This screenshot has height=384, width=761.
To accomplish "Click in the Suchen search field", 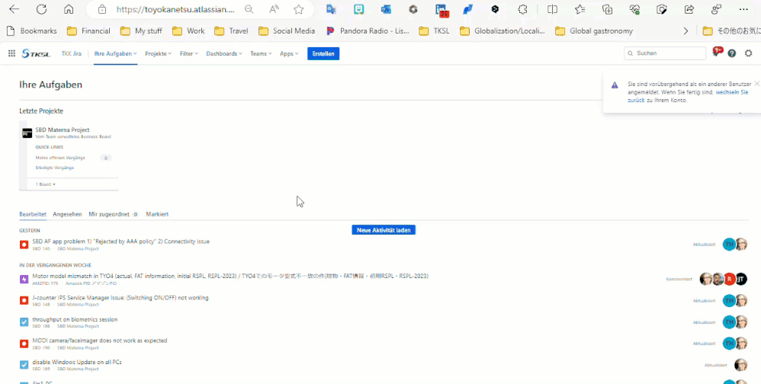I will click(x=665, y=53).
